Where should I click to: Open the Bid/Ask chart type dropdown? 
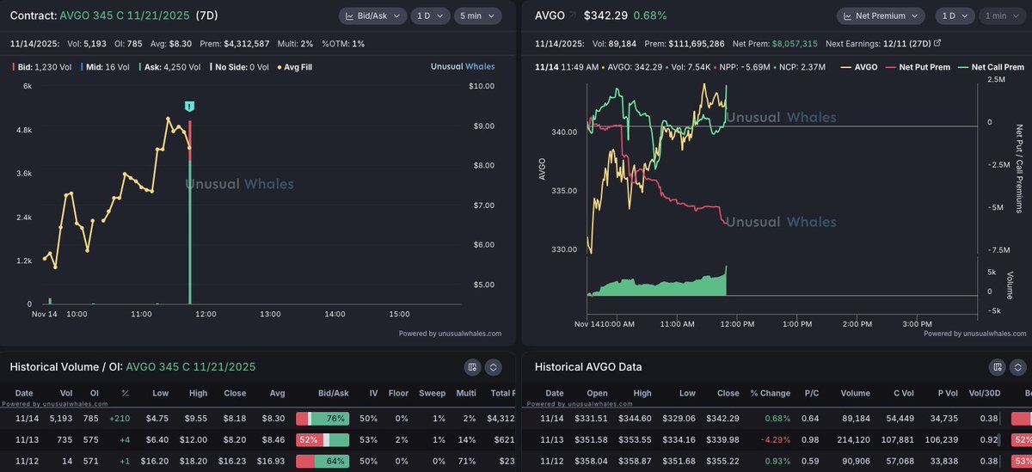point(371,15)
